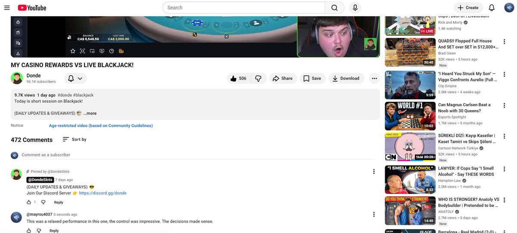Go to YouTube home via logo
This screenshot has width=517, height=233.
[x=32, y=8]
